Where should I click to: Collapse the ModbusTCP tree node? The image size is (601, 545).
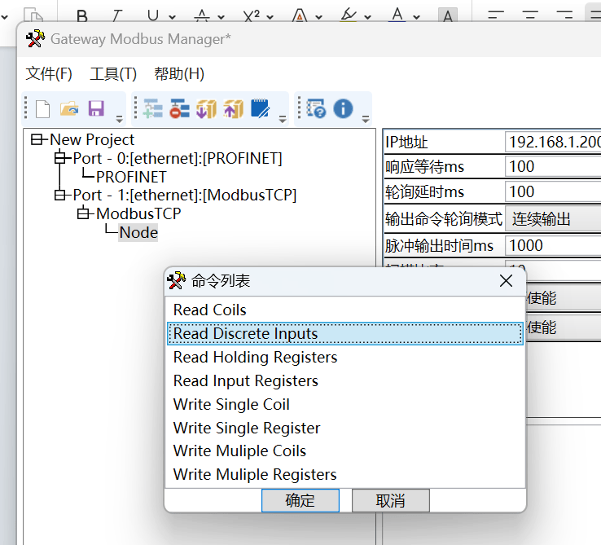83,213
